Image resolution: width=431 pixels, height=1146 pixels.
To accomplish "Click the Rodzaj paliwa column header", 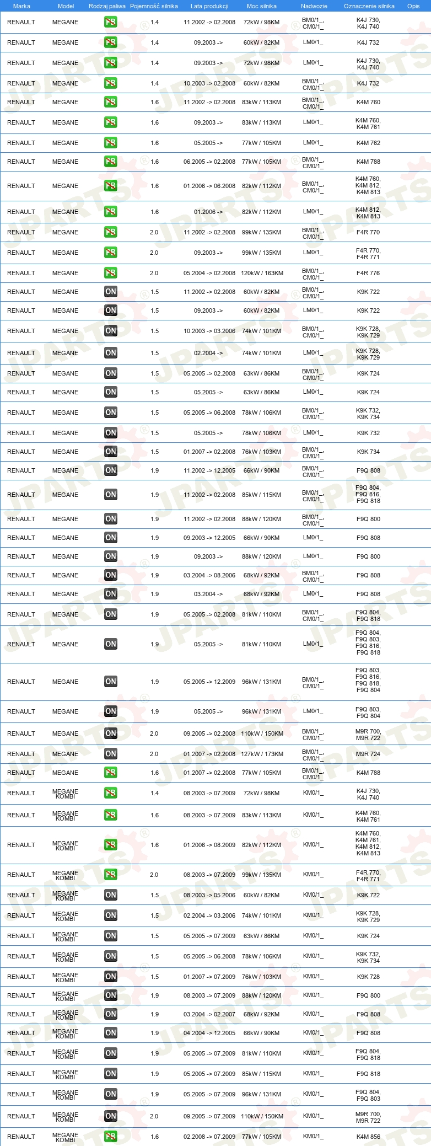I will [x=107, y=6].
